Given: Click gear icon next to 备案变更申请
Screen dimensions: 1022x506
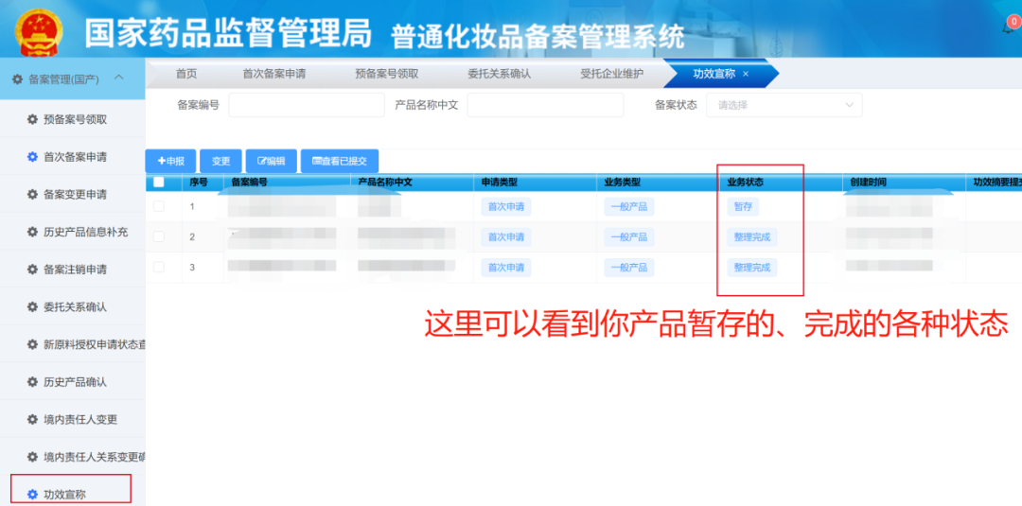Looking at the screenshot, I should (x=32, y=194).
